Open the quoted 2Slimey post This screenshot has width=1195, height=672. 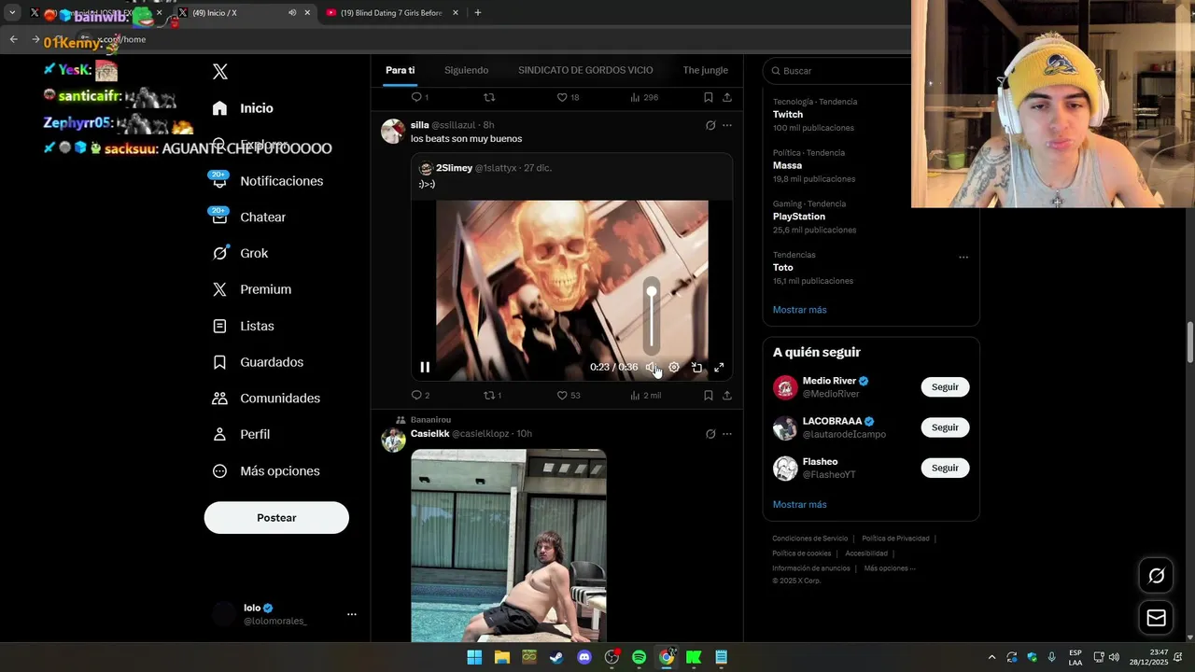(571, 269)
